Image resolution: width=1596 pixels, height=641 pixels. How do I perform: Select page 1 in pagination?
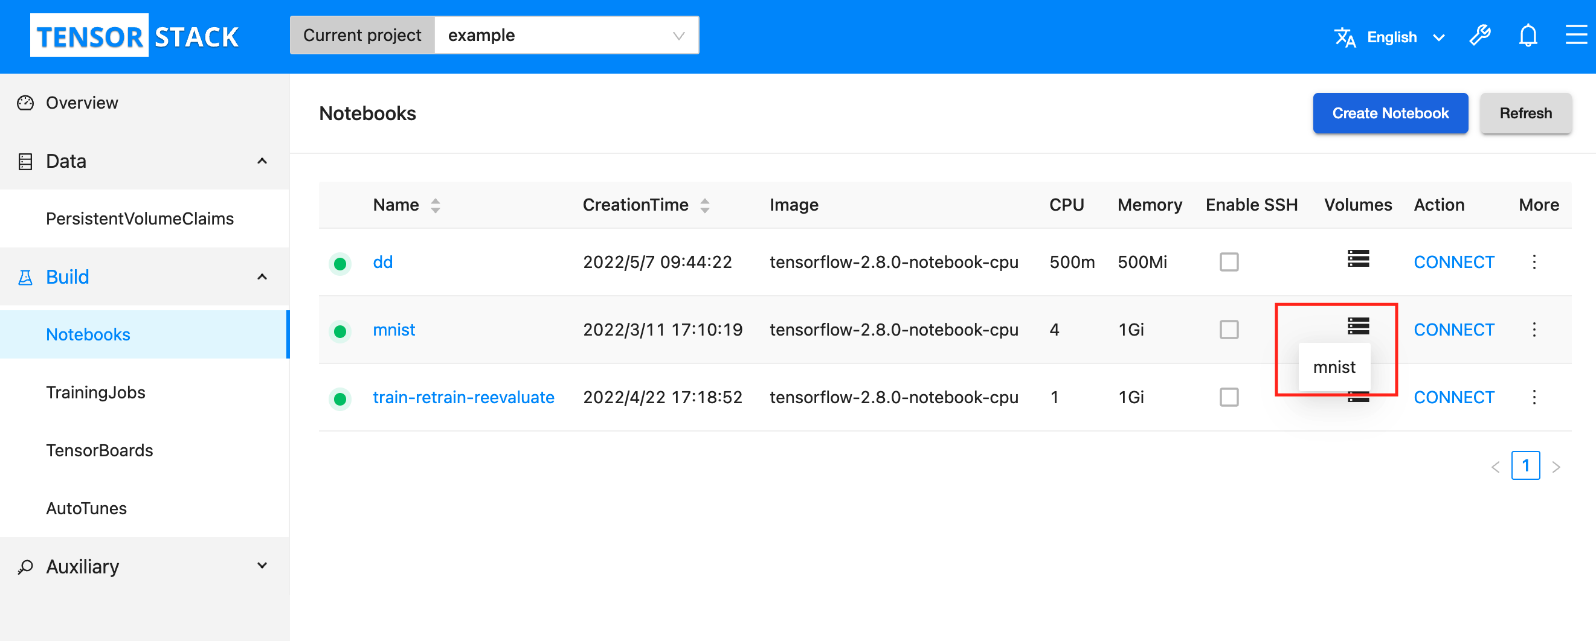pos(1525,465)
